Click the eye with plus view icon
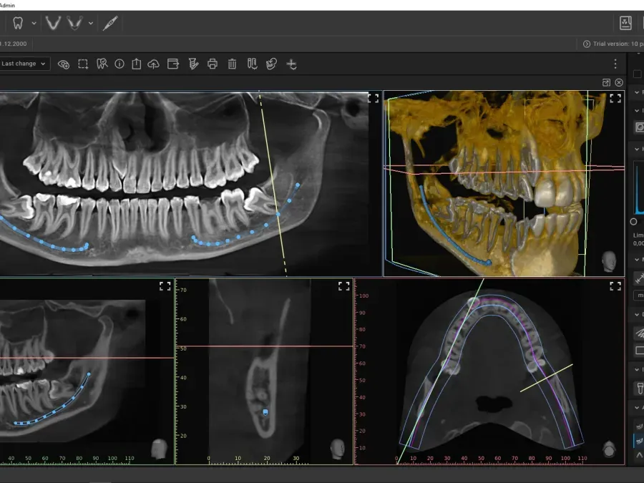This screenshot has height=483, width=644. tap(63, 64)
